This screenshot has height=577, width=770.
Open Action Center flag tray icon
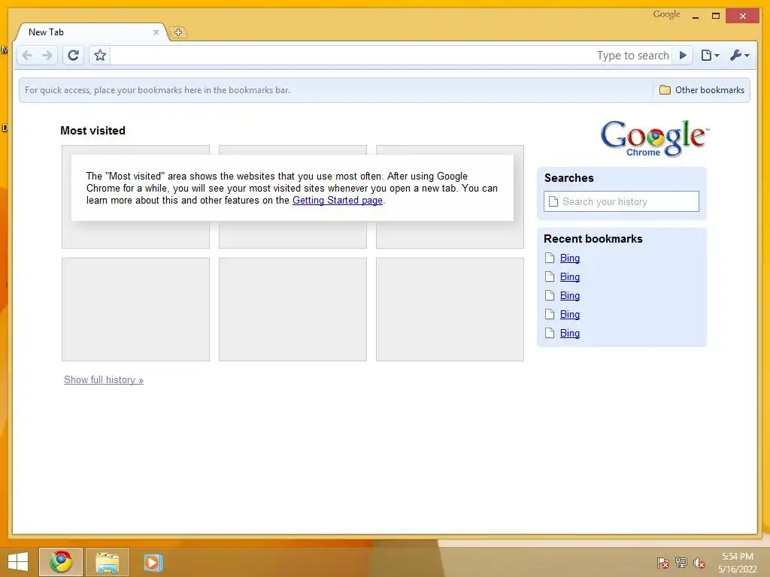663,563
